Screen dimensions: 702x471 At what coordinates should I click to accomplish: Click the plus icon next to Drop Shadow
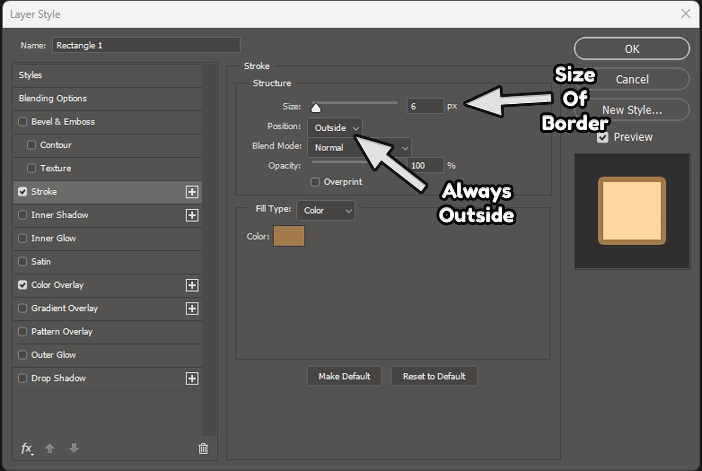pos(192,378)
